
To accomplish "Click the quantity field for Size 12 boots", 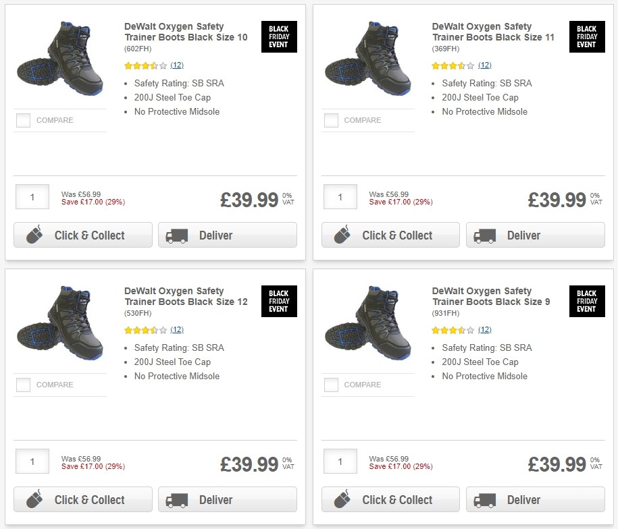I will tap(32, 462).
